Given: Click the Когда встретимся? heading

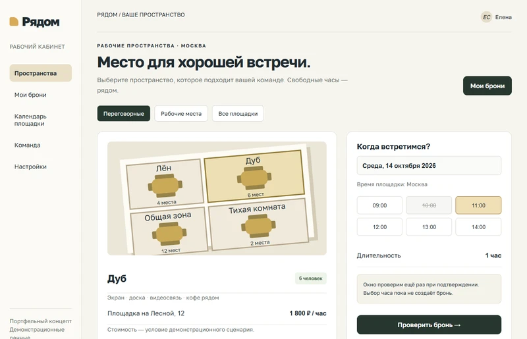Looking at the screenshot, I should coord(393,147).
